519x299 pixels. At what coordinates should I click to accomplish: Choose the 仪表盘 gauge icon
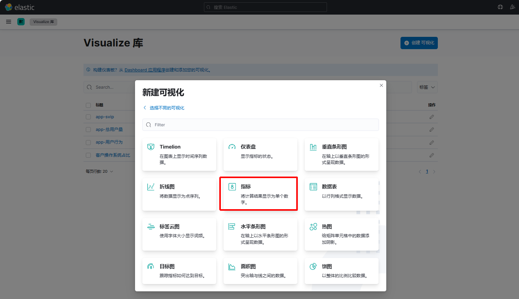coord(232,147)
